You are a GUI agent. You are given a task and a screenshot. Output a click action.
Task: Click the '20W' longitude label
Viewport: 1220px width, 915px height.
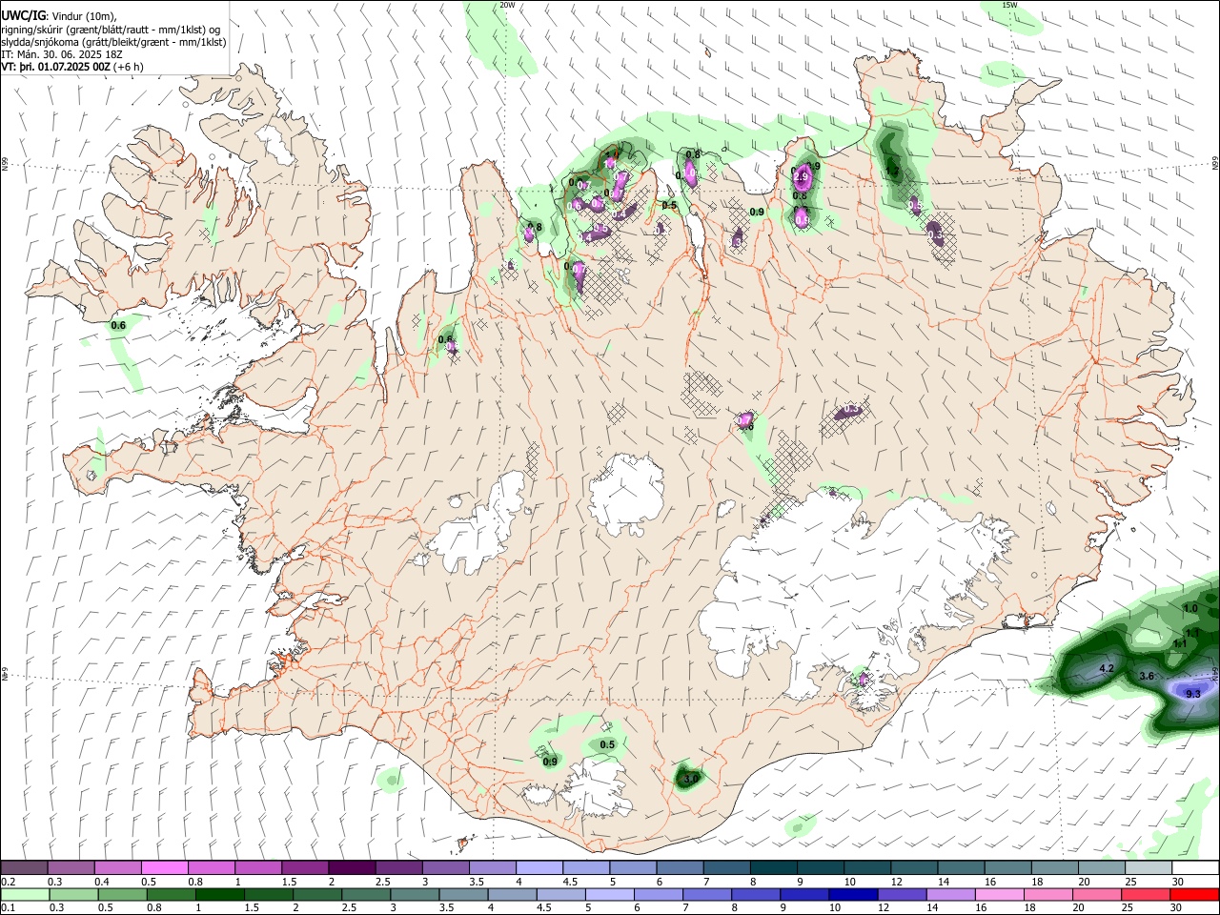507,5
